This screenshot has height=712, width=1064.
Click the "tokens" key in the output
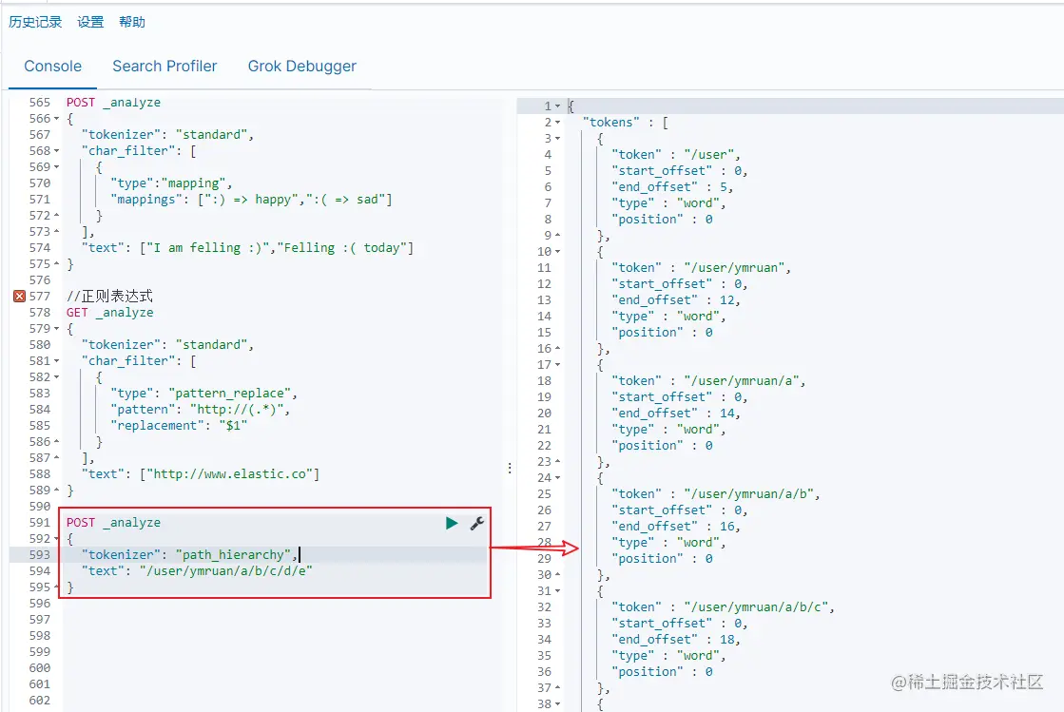[610, 123]
